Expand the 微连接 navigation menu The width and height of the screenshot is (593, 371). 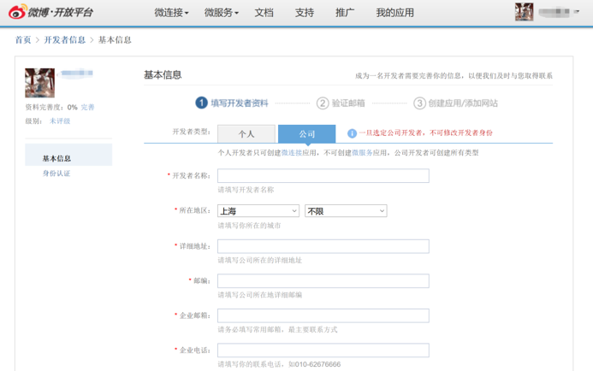172,13
